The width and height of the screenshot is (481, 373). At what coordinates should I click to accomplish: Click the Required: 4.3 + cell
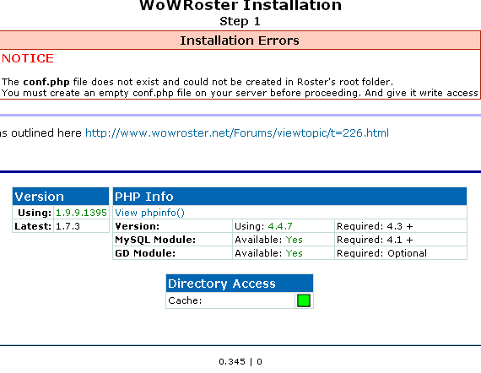pos(401,226)
